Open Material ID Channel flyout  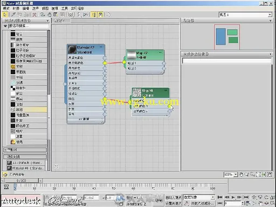pos(71,15)
